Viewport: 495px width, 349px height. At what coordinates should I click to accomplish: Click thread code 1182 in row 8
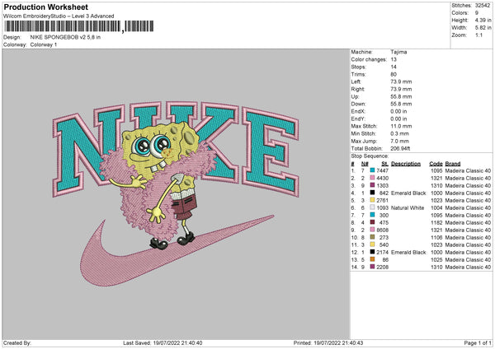(x=437, y=222)
